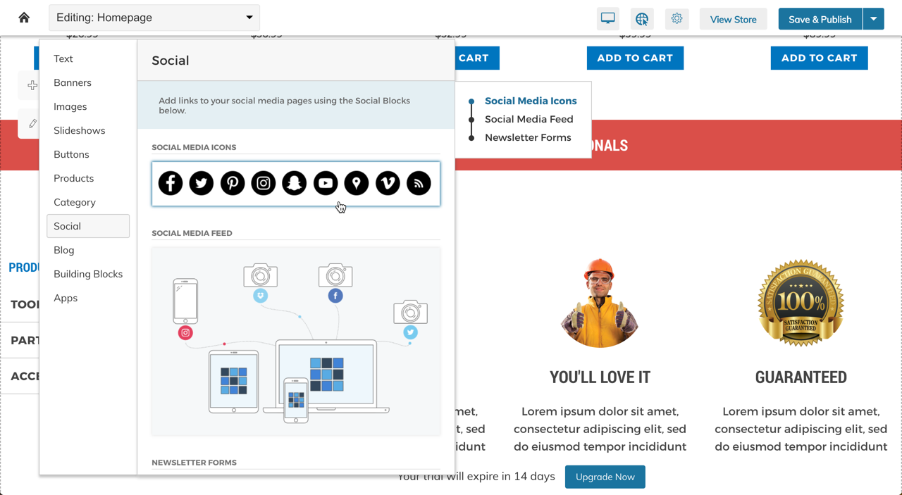Select the YouTube social icon
Image resolution: width=902 pixels, height=495 pixels.
coord(326,183)
